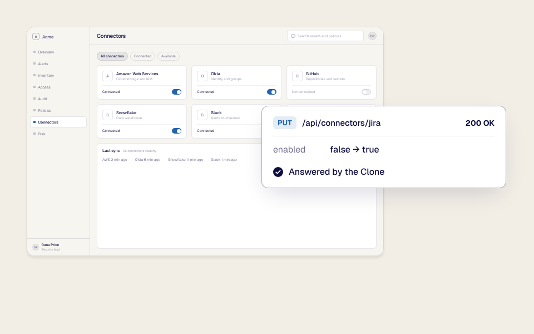Click the search magnifier icon

coord(293,36)
